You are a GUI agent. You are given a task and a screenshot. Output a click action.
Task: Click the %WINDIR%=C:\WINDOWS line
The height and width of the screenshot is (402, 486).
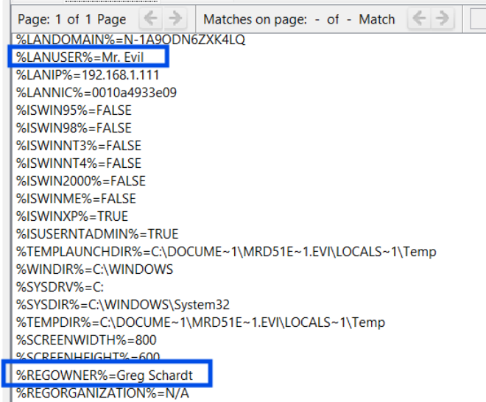click(95, 269)
